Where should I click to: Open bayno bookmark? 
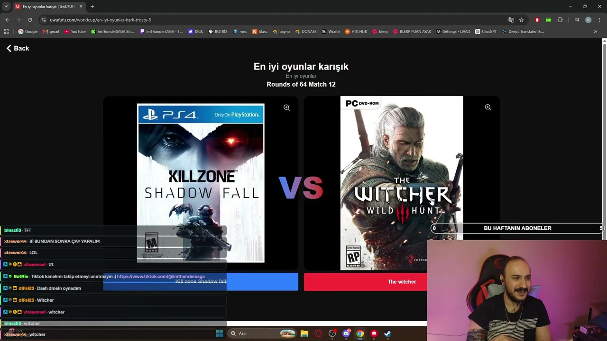[281, 32]
